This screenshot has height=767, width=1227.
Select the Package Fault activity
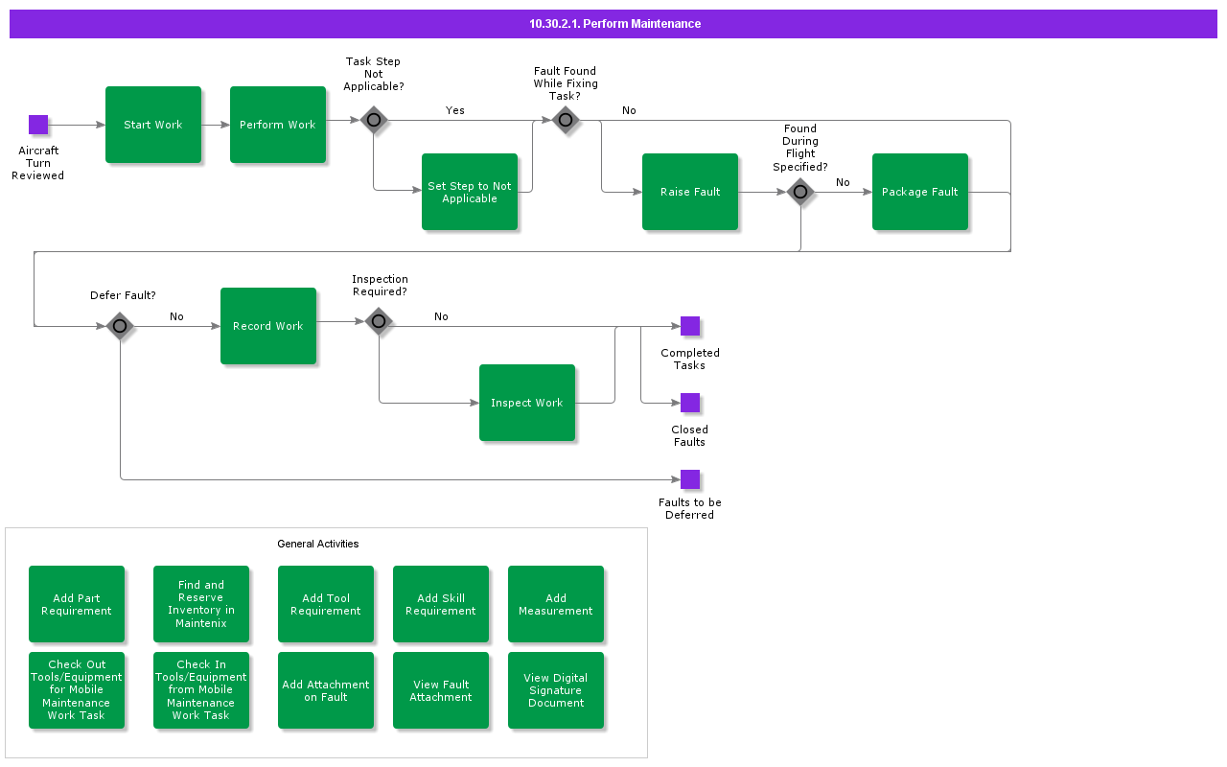[x=920, y=192]
